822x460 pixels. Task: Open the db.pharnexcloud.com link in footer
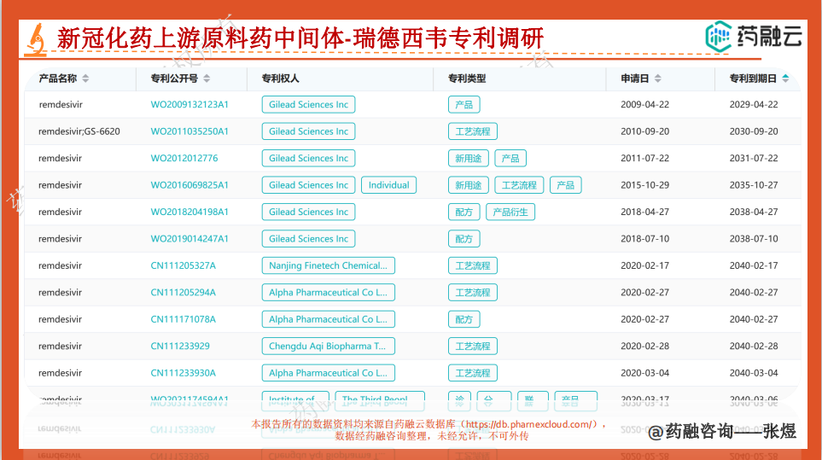click(x=530, y=424)
